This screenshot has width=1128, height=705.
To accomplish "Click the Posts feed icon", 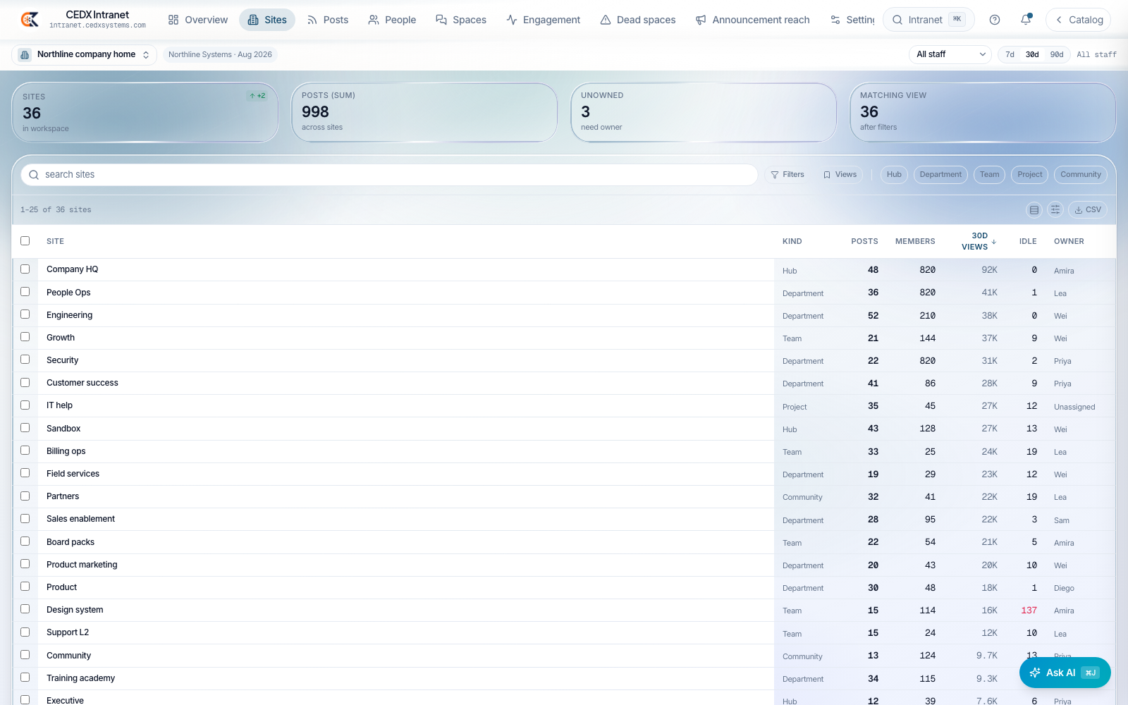I will [312, 20].
